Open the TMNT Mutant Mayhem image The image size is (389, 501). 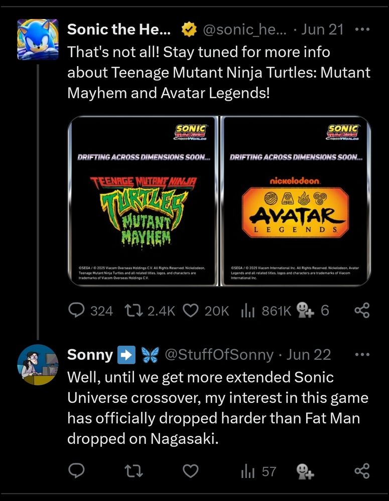(143, 201)
